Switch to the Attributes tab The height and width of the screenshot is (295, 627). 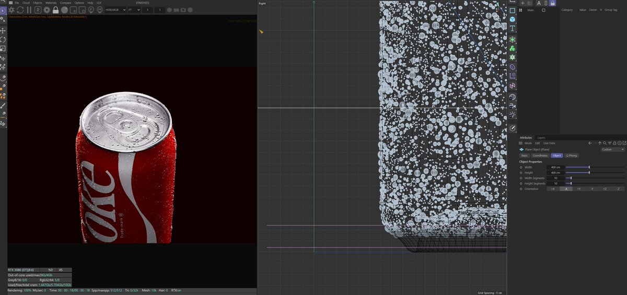pos(526,138)
